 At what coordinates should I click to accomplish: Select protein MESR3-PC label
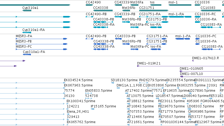(x=24, y=47)
